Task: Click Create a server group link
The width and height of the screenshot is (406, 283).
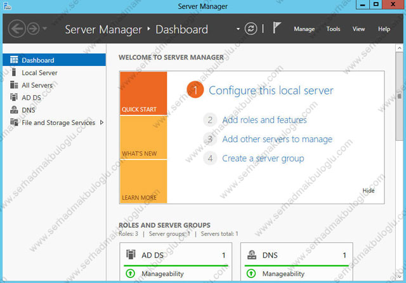Action: (263, 159)
